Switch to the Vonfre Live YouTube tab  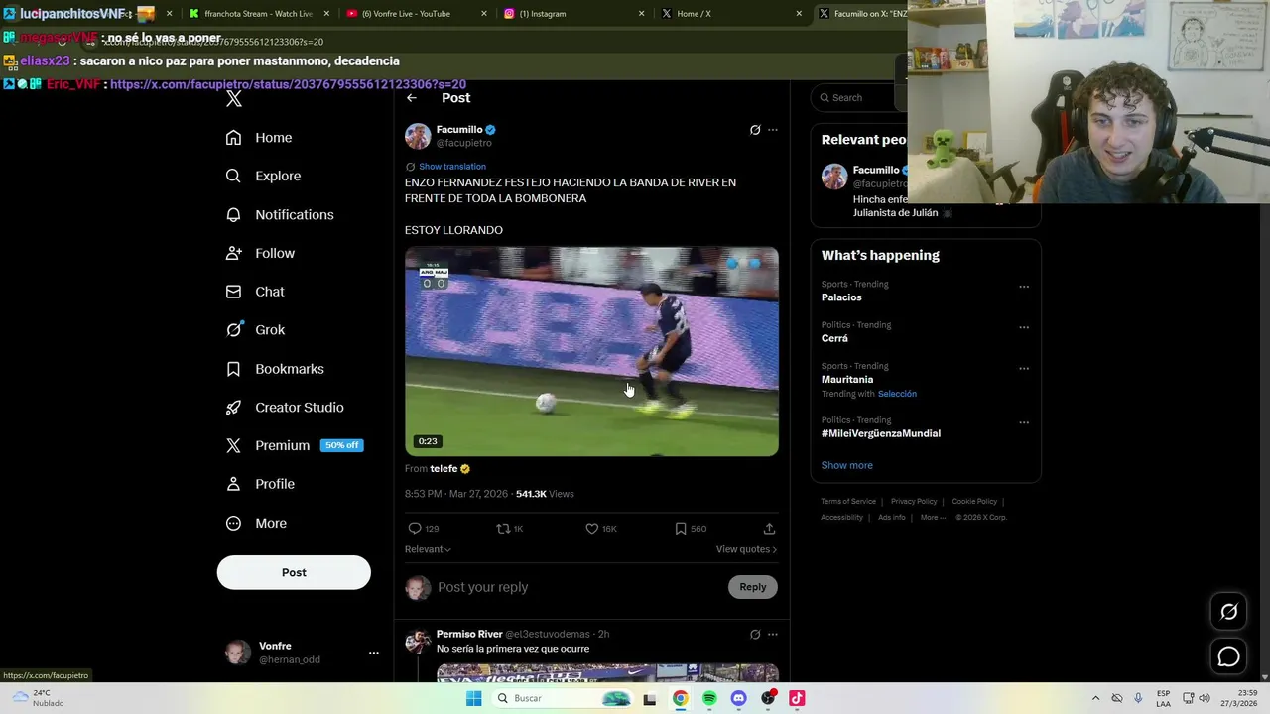(x=407, y=14)
